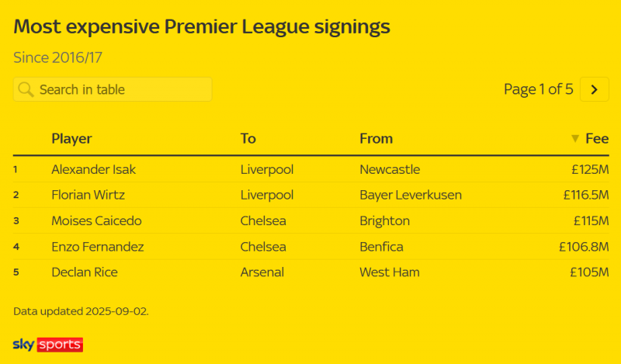Go to next page arrow button
Image resolution: width=621 pixels, height=364 pixels.
click(594, 89)
